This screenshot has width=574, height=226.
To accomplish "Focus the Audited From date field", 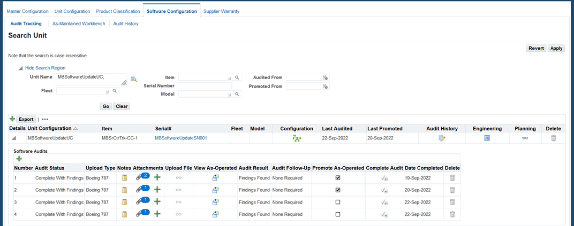I will point(304,77).
